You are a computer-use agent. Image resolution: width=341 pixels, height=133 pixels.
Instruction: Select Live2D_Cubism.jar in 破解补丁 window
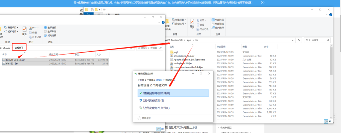click(16, 60)
